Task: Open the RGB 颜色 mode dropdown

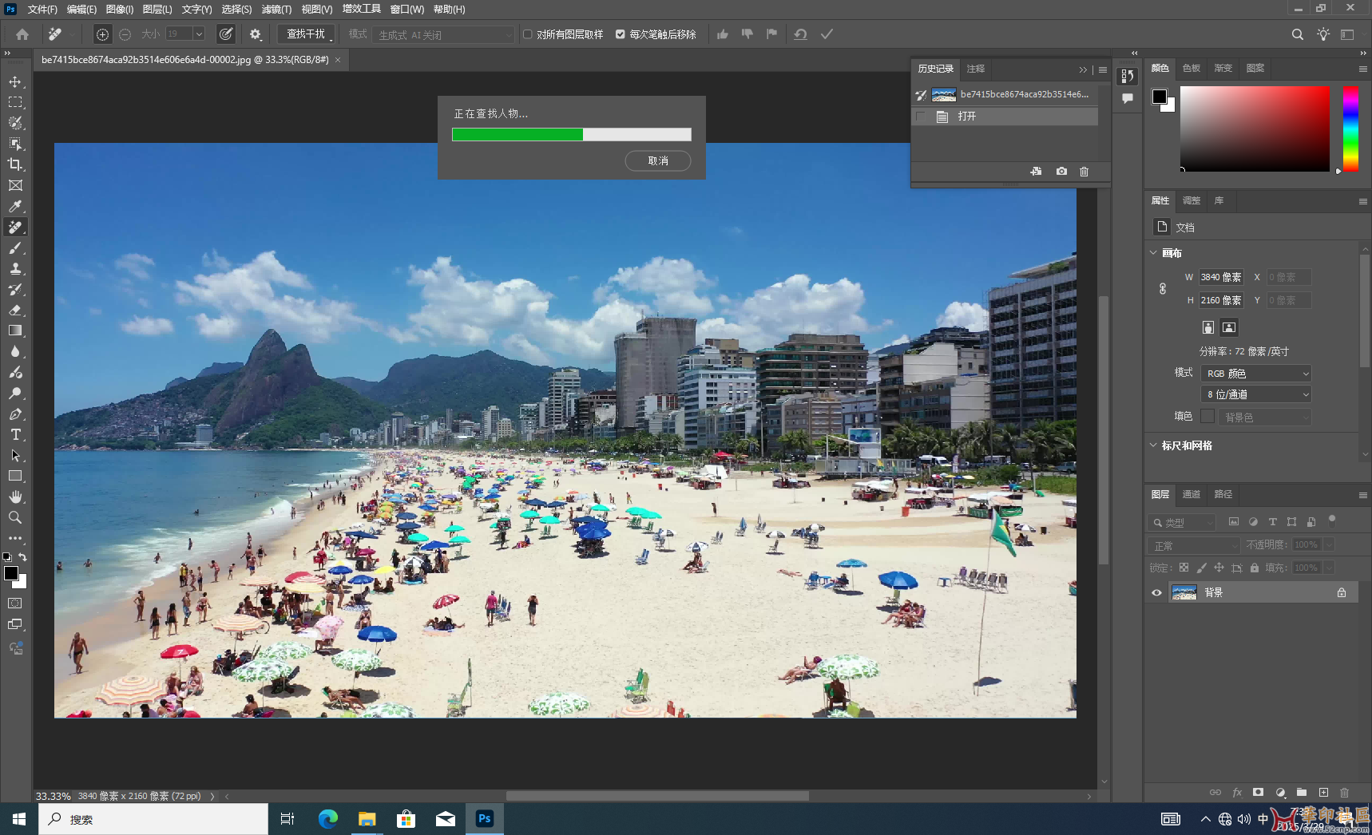Action: coord(1255,374)
